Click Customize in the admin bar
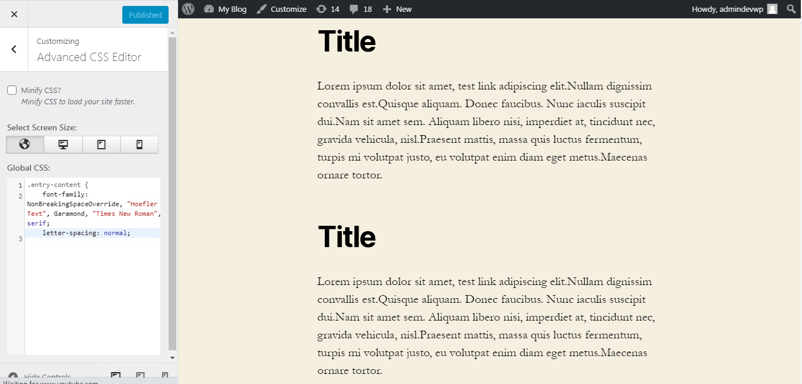 [x=281, y=9]
